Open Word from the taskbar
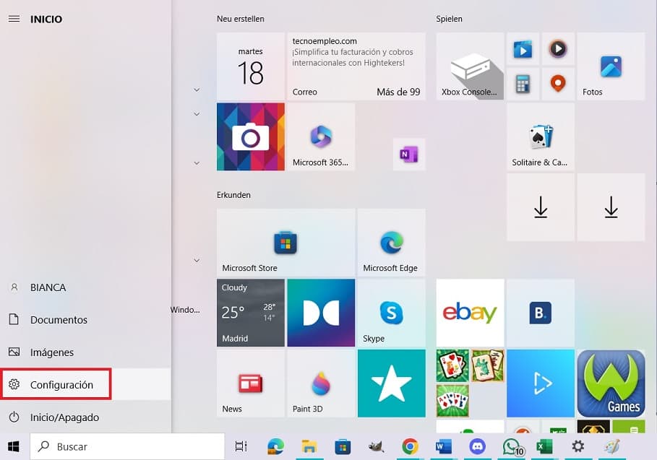The height and width of the screenshot is (460, 657). click(443, 446)
